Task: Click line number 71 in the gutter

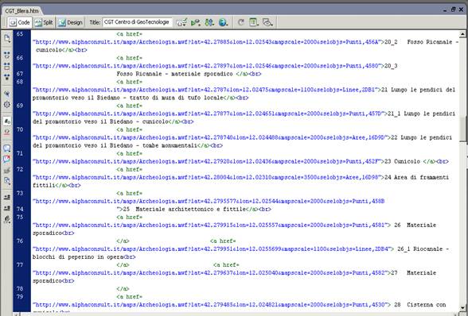Action: (20, 153)
